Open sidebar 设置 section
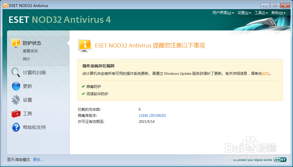 (x=27, y=100)
